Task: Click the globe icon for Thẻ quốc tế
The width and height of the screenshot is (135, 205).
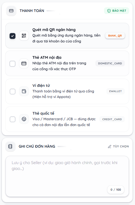Action: (x=24, y=119)
